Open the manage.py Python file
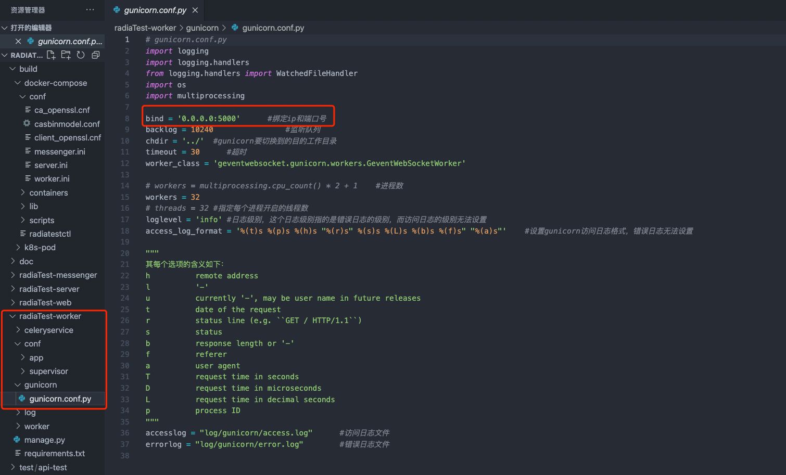Image resolution: width=786 pixels, height=475 pixels. (x=44, y=440)
